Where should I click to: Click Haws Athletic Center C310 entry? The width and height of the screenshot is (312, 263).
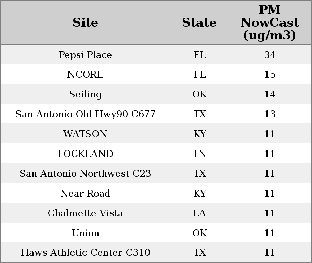[86, 252]
